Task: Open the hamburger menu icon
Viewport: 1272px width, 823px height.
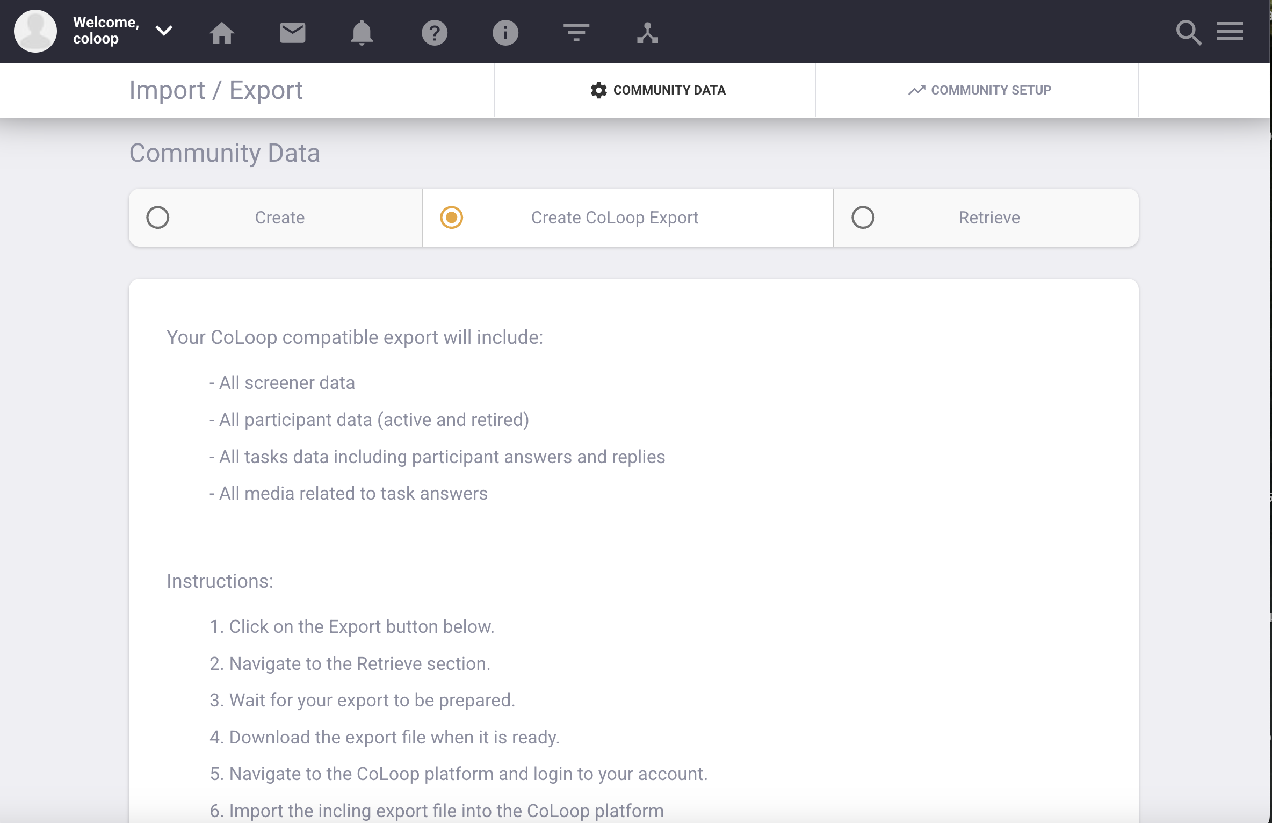Action: (x=1230, y=31)
